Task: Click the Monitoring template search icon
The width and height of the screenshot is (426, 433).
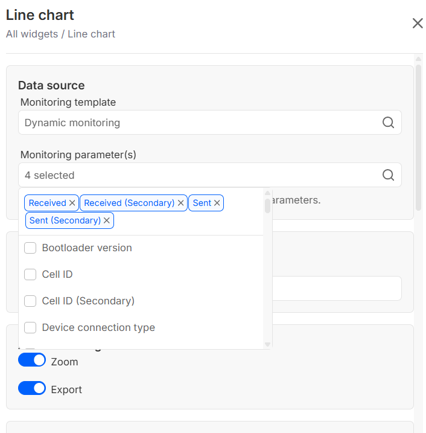Action: point(389,123)
